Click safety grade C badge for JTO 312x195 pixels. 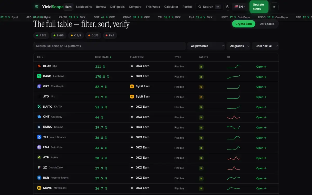(201, 97)
